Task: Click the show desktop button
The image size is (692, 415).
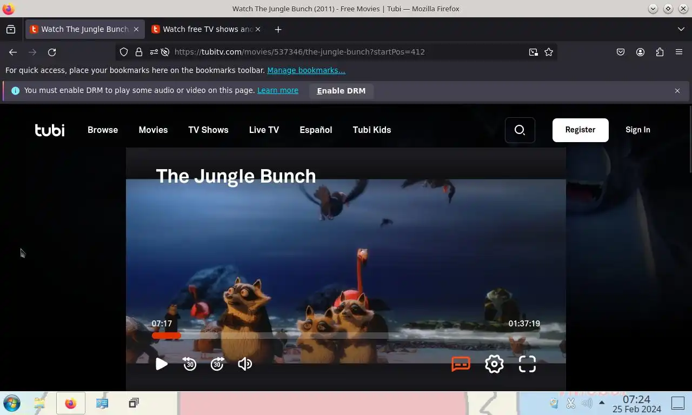Action: [x=678, y=403]
